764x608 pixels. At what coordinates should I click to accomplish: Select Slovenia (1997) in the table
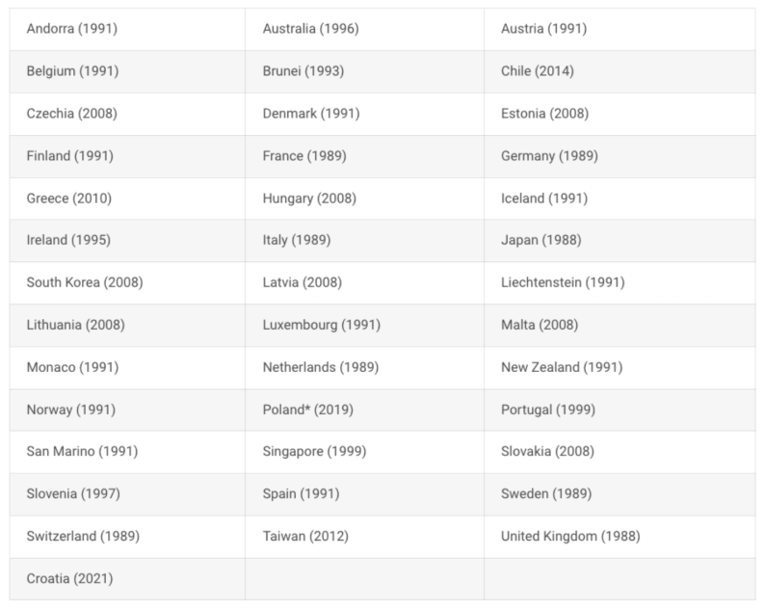pos(74,493)
